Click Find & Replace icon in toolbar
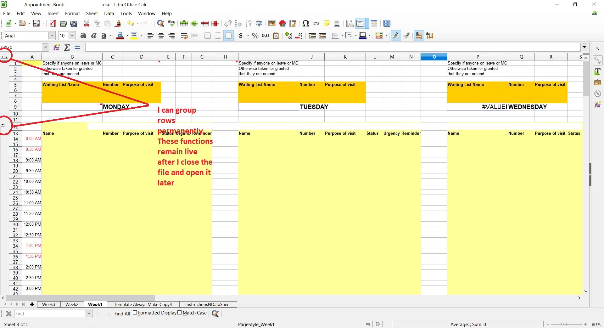This screenshot has height=328, width=604. (x=161, y=23)
